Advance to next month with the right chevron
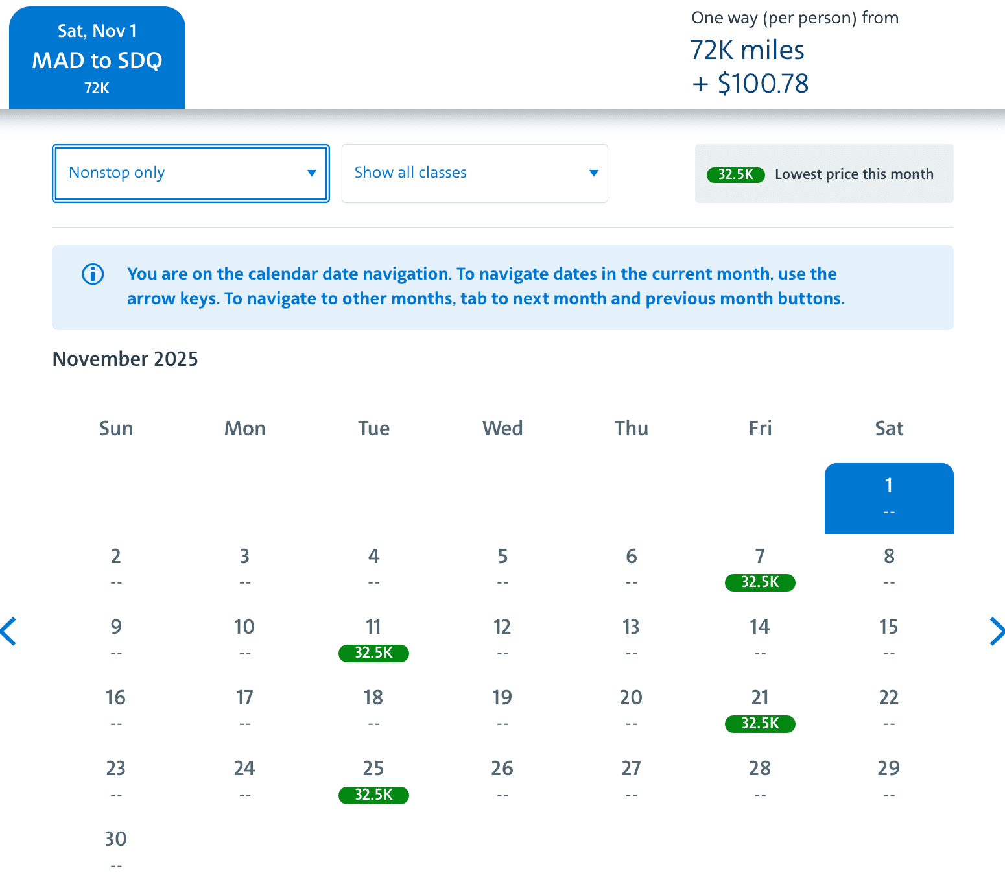Viewport: 1005px width, 886px height. pos(997,632)
